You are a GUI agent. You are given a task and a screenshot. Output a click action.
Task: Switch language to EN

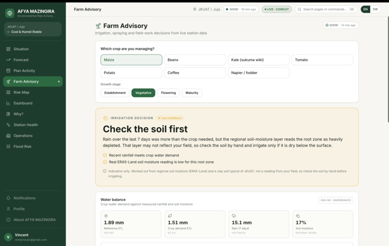click(x=365, y=9)
